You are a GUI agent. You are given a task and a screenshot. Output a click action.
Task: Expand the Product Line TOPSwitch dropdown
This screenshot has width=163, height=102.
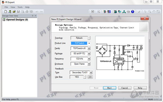click(x=89, y=43)
